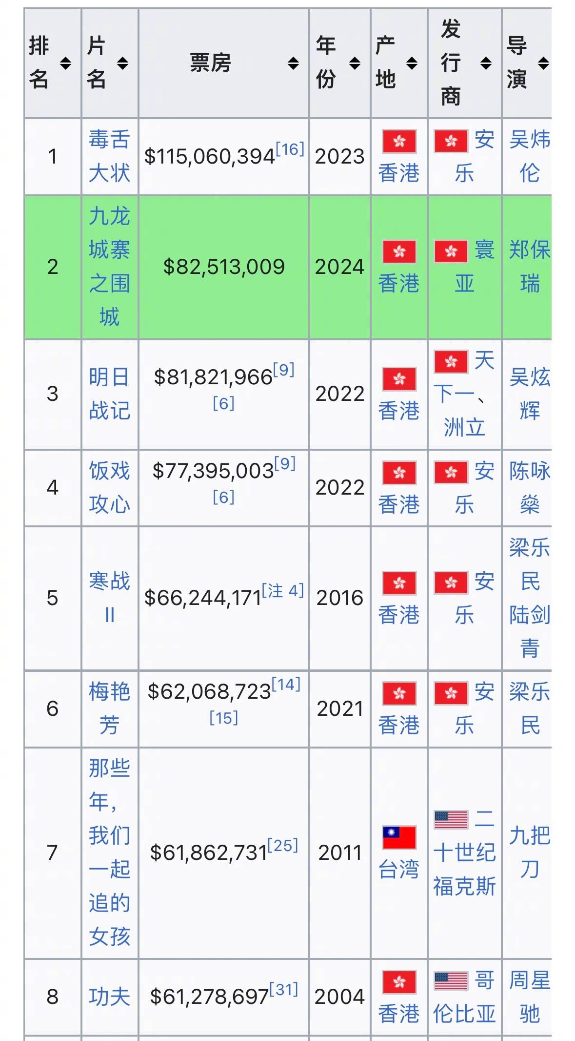Open director 周星驰 link
The height and width of the screenshot is (1041, 575).
pyautogui.click(x=530, y=997)
